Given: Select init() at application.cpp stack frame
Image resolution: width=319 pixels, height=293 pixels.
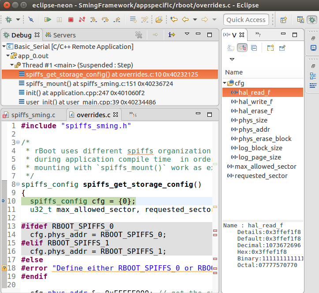Looking at the screenshot, I should [x=85, y=93].
